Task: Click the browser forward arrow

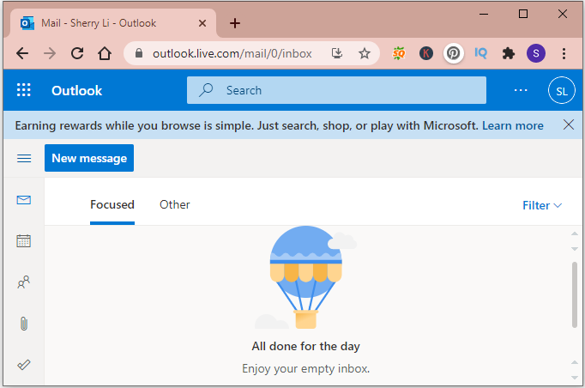Action: [50, 53]
